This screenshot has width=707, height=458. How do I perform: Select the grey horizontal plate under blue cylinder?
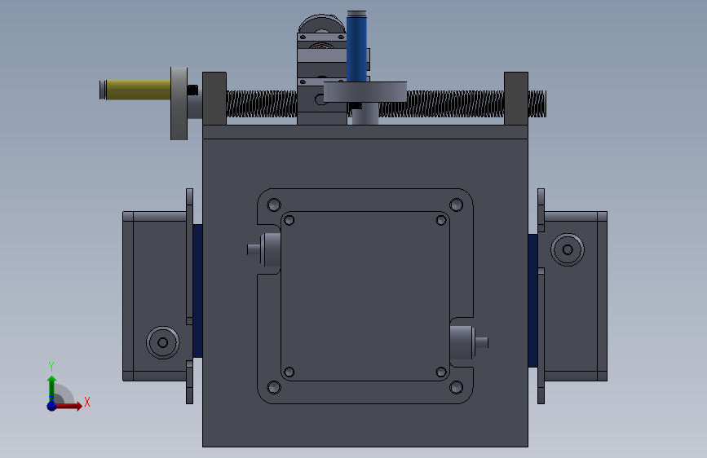tap(365, 92)
